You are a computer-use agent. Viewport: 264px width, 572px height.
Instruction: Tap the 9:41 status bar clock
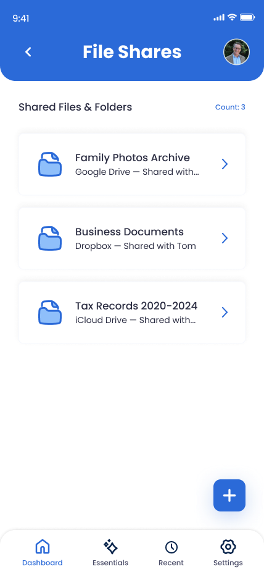pyautogui.click(x=21, y=19)
